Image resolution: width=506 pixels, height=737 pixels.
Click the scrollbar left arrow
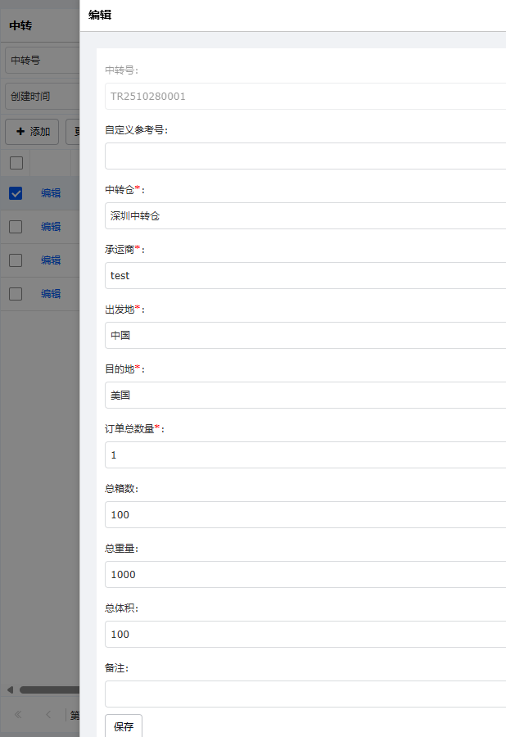[x=9, y=690]
